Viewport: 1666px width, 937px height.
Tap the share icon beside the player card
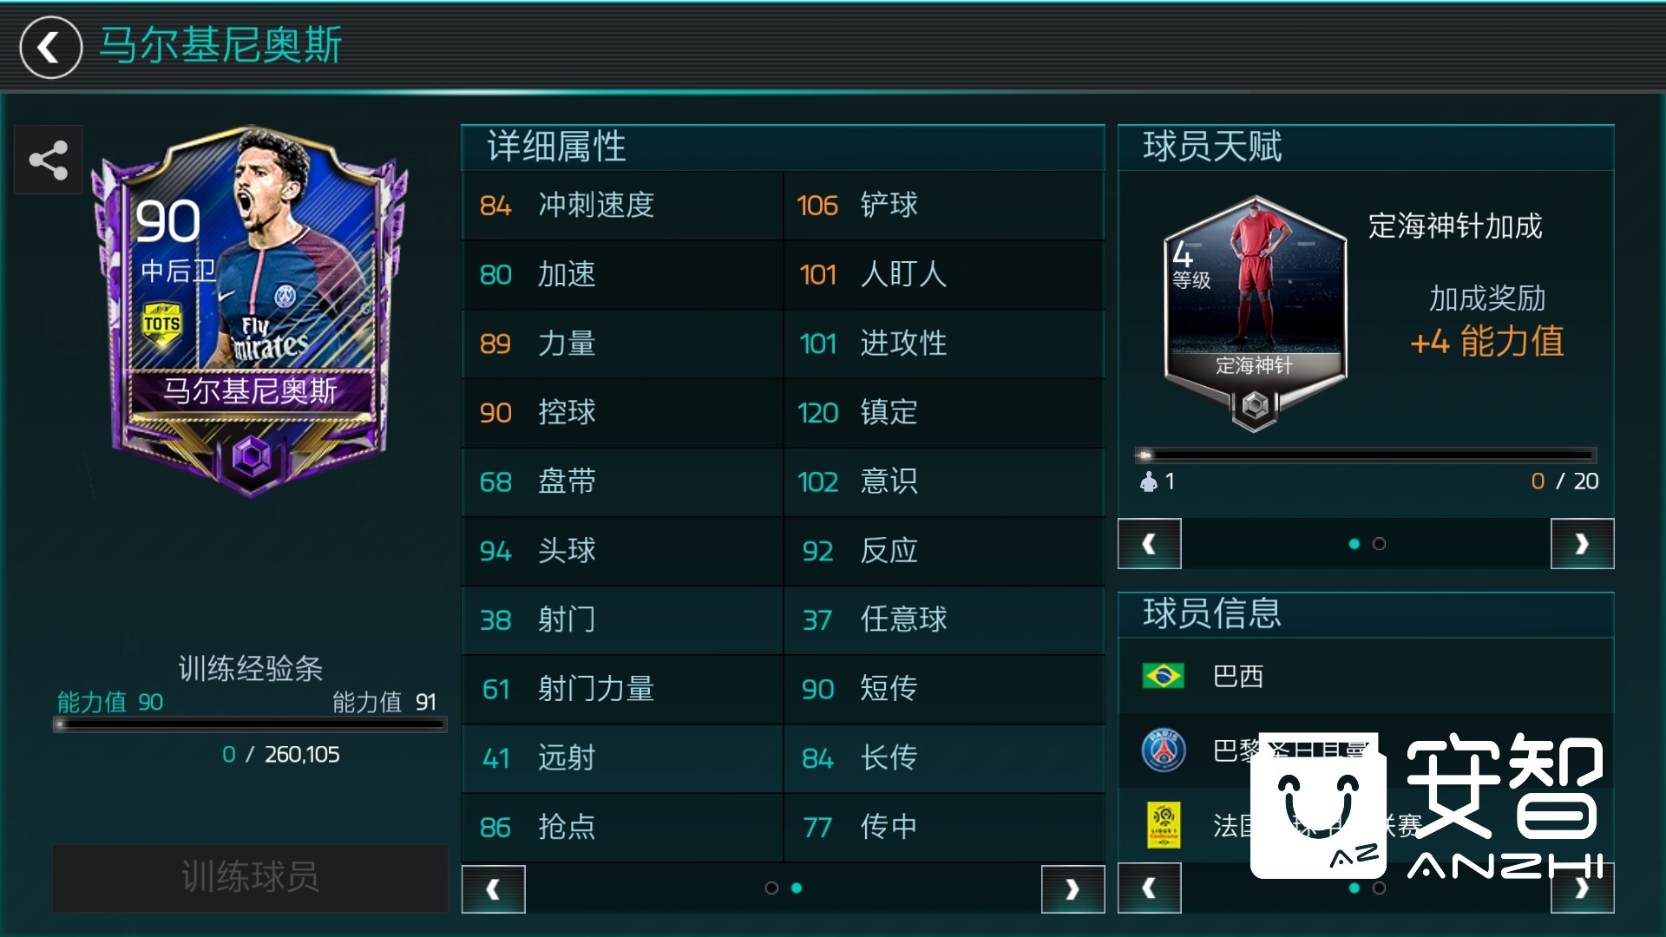click(x=49, y=160)
